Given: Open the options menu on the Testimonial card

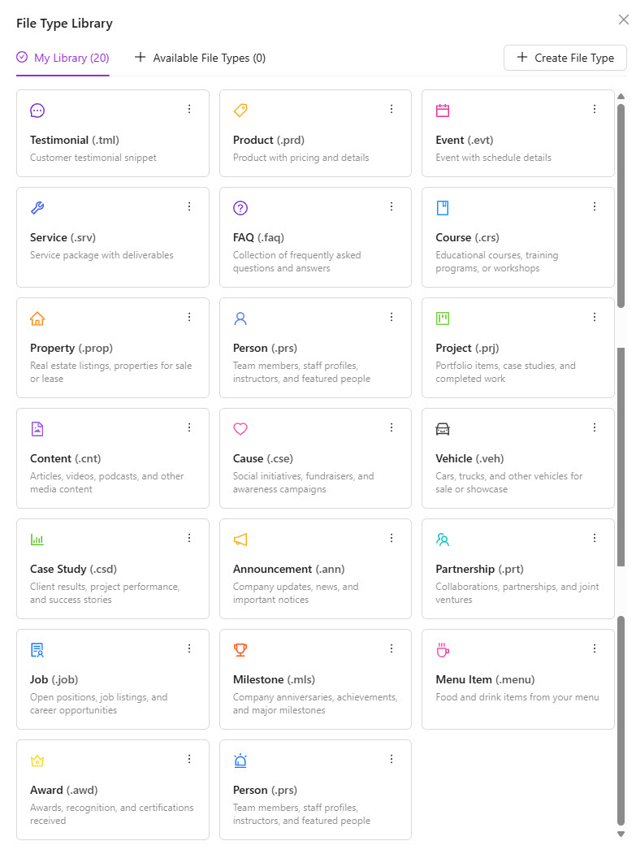Looking at the screenshot, I should (x=189, y=109).
